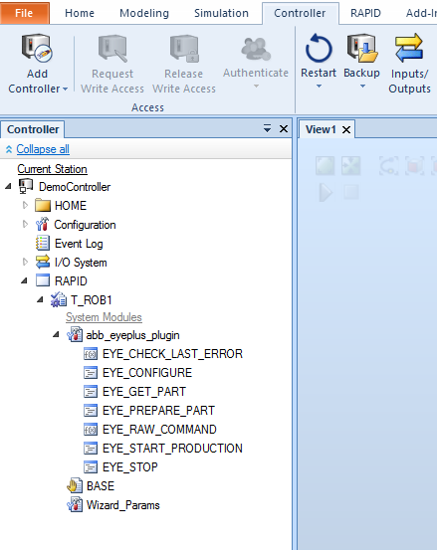
Task: Click the Restart controller icon
Action: (x=319, y=48)
